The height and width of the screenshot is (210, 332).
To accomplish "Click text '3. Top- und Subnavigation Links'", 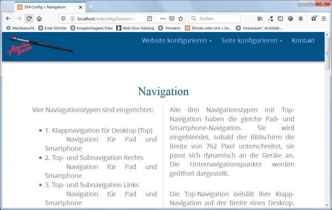I will [x=92, y=185].
